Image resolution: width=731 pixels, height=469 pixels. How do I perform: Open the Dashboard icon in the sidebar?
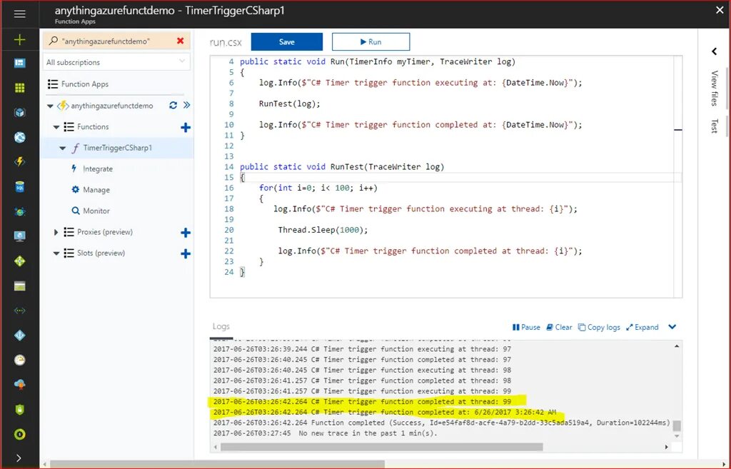[x=19, y=63]
